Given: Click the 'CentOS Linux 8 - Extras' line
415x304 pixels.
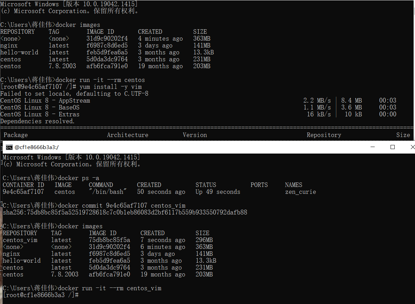Looking at the screenshot, I should [x=40, y=114].
